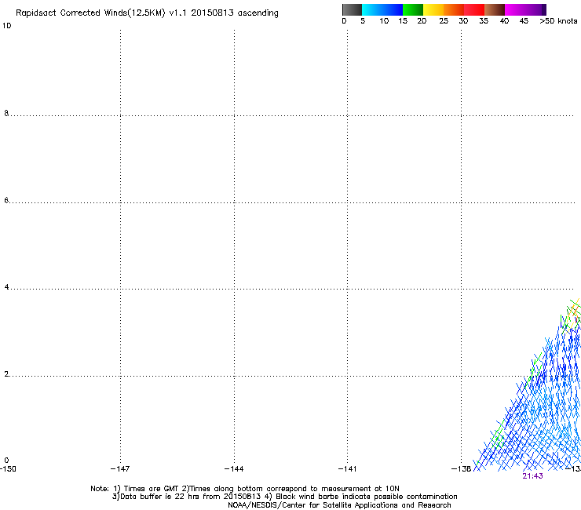The height and width of the screenshot is (510, 581).
Task: Click the word 'ascending' in the title
Action: pos(258,13)
